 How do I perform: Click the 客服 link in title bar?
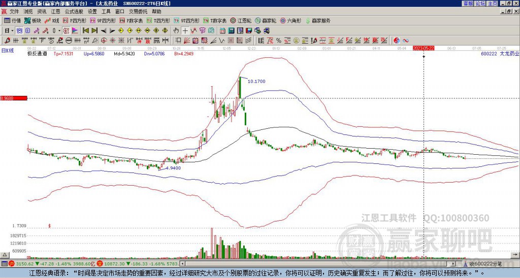tap(468, 4)
